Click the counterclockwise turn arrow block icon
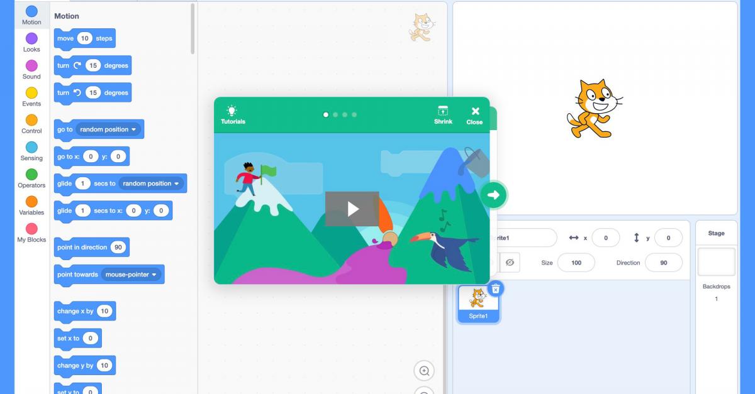Image resolution: width=755 pixels, height=394 pixels. (77, 92)
